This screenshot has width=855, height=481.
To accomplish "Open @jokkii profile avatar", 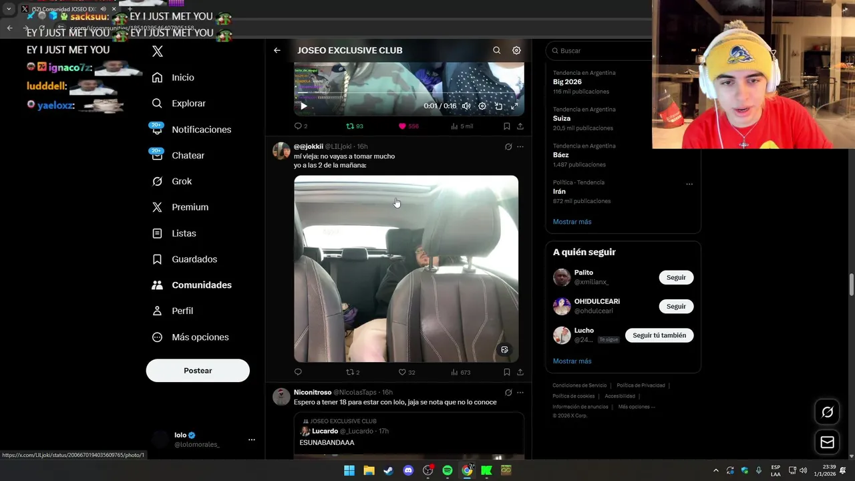I will [x=281, y=151].
